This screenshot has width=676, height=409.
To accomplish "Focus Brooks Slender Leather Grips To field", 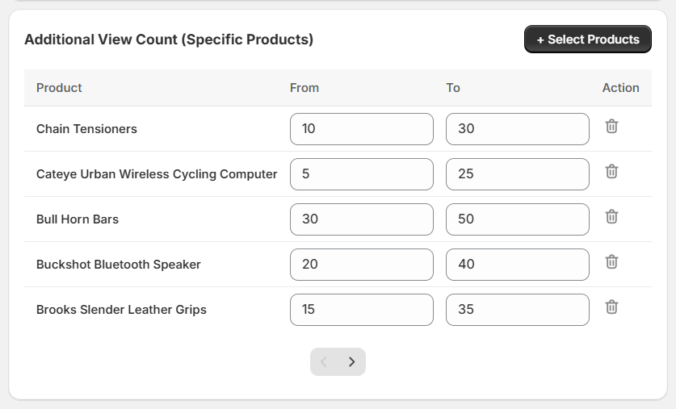I will (517, 310).
